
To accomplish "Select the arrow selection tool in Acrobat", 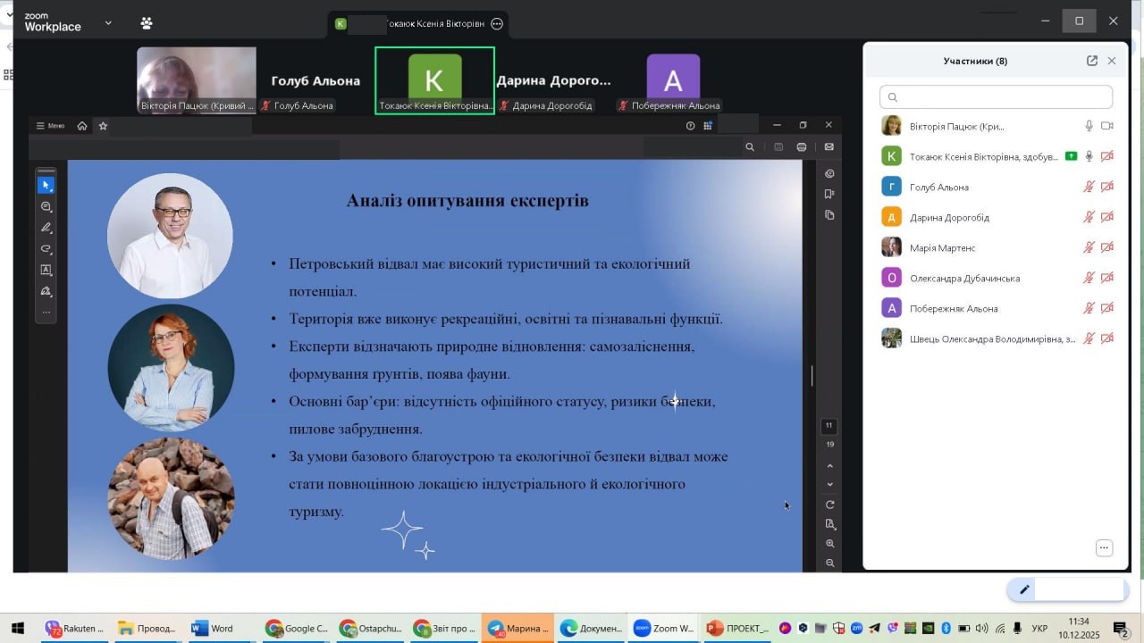I will tap(46, 185).
